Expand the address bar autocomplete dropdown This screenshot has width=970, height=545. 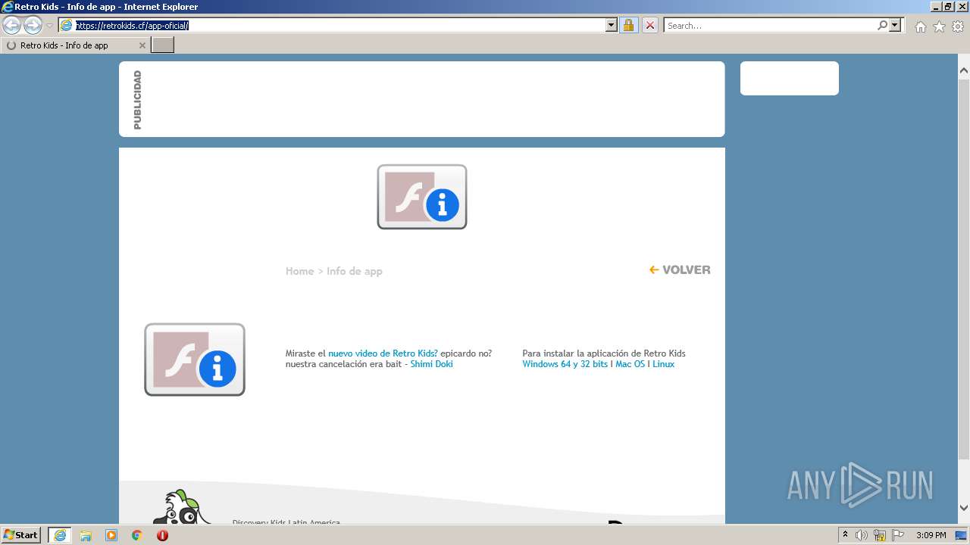pyautogui.click(x=612, y=25)
